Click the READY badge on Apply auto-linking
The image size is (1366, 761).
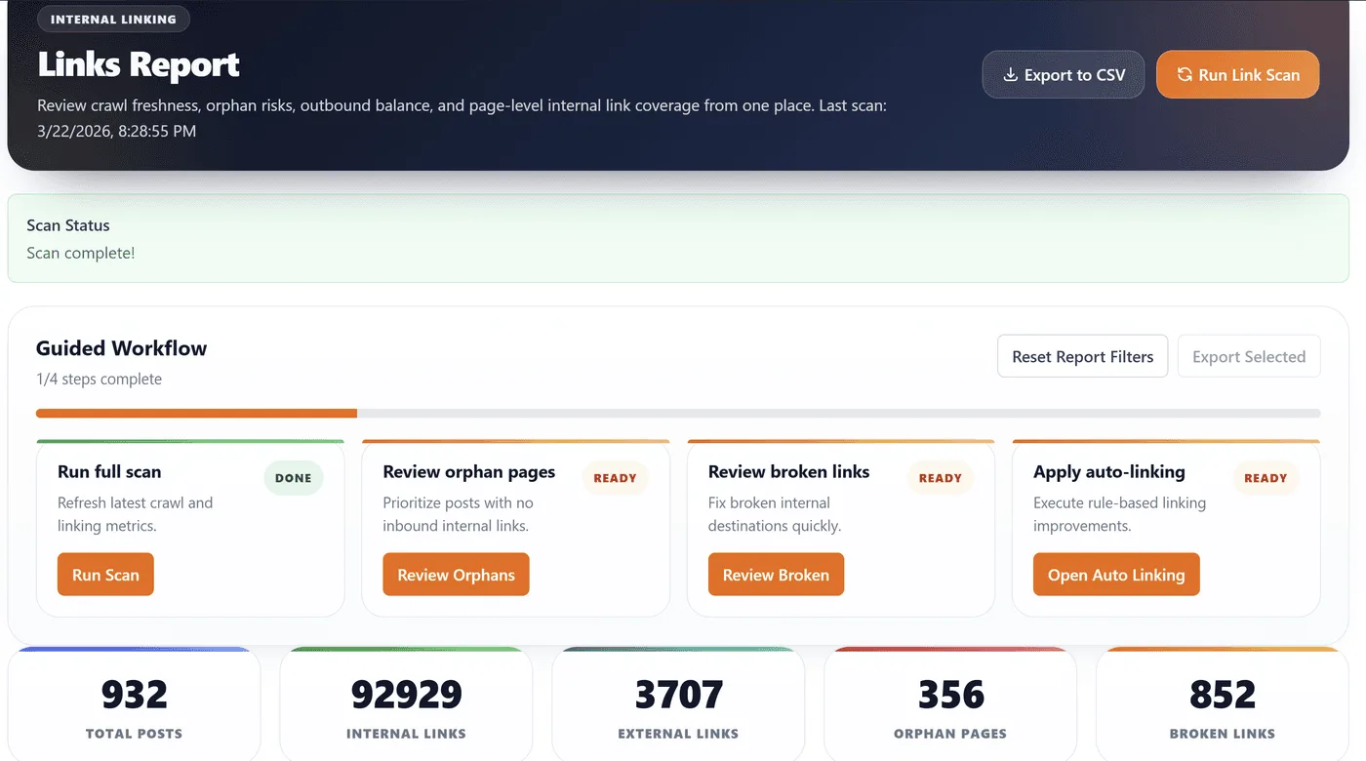click(1266, 478)
